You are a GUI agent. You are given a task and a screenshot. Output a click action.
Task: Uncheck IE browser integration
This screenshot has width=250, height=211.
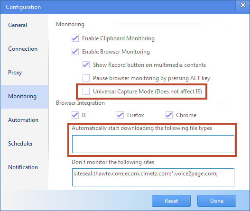(75, 115)
